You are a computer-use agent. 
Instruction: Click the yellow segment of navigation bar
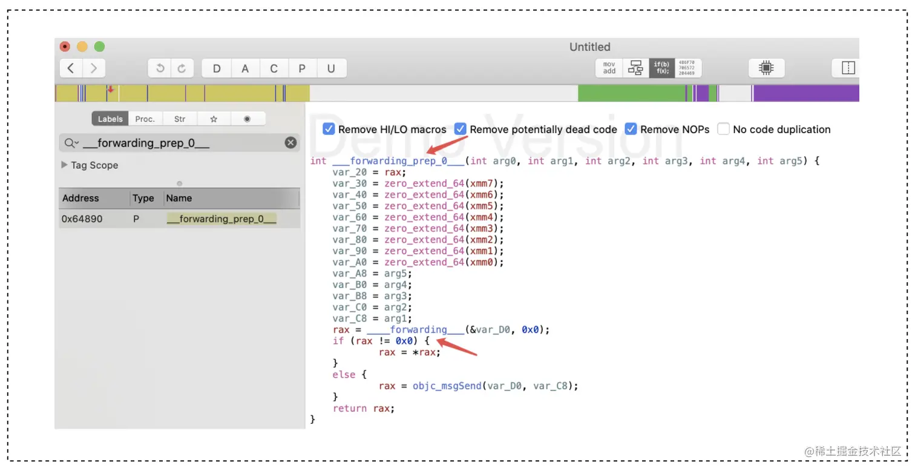coord(182,93)
